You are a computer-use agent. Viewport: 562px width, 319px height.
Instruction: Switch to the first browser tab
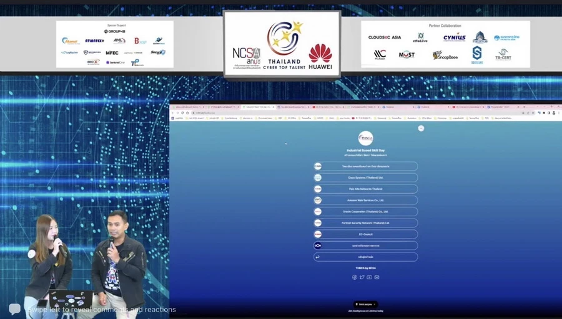click(x=188, y=107)
